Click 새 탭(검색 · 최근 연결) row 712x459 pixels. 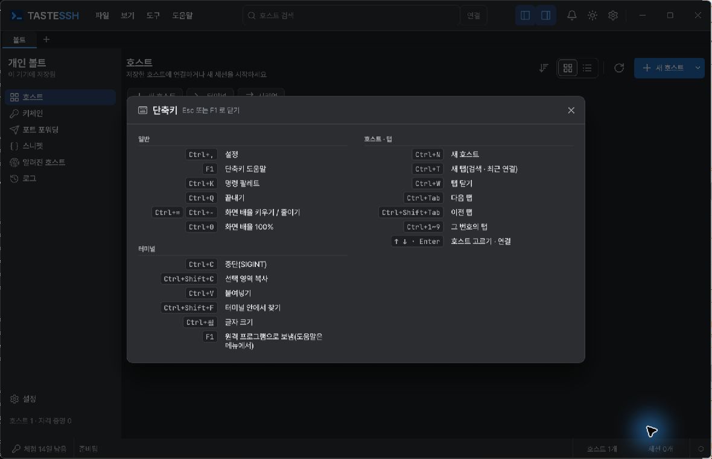click(469, 169)
